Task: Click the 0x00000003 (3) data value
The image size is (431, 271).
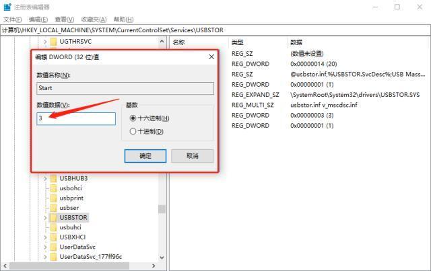Action: tap(312, 115)
